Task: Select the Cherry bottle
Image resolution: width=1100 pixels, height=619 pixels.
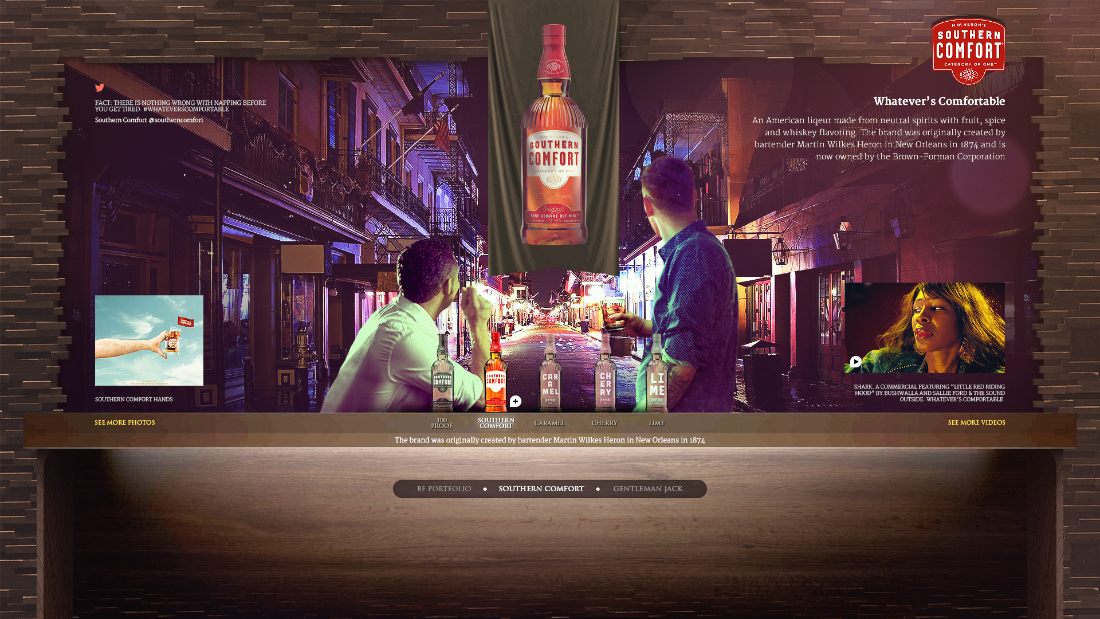Action: pos(605,373)
